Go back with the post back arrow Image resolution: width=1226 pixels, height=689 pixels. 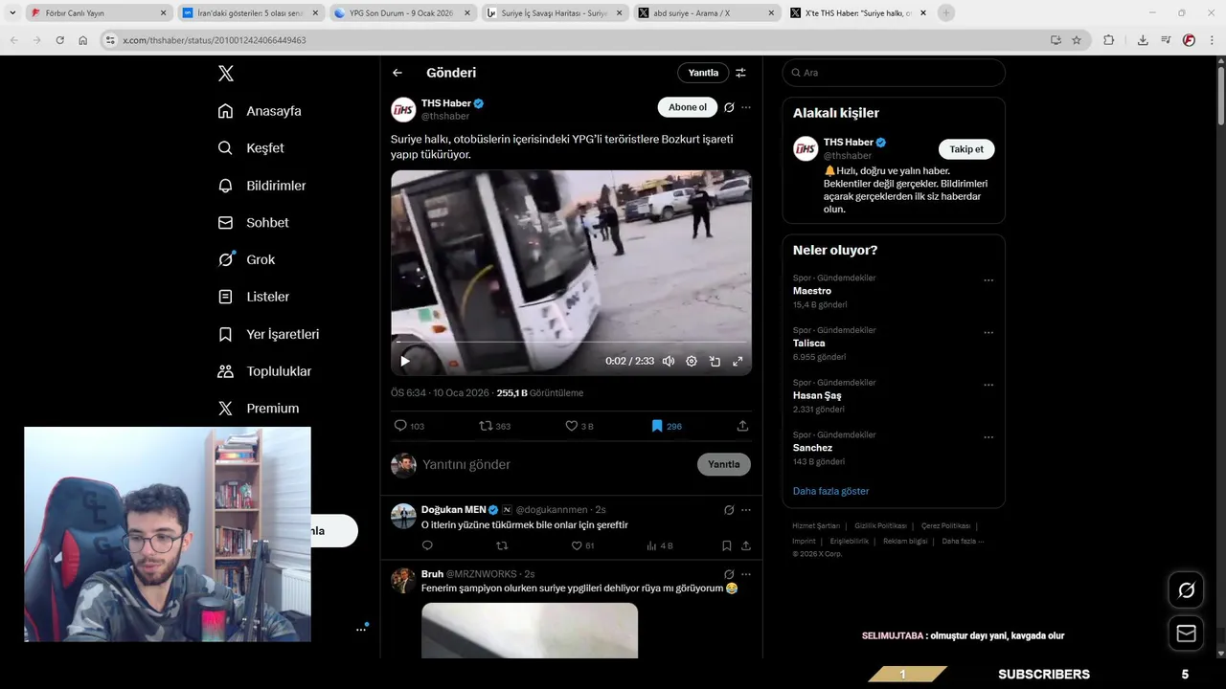click(397, 73)
